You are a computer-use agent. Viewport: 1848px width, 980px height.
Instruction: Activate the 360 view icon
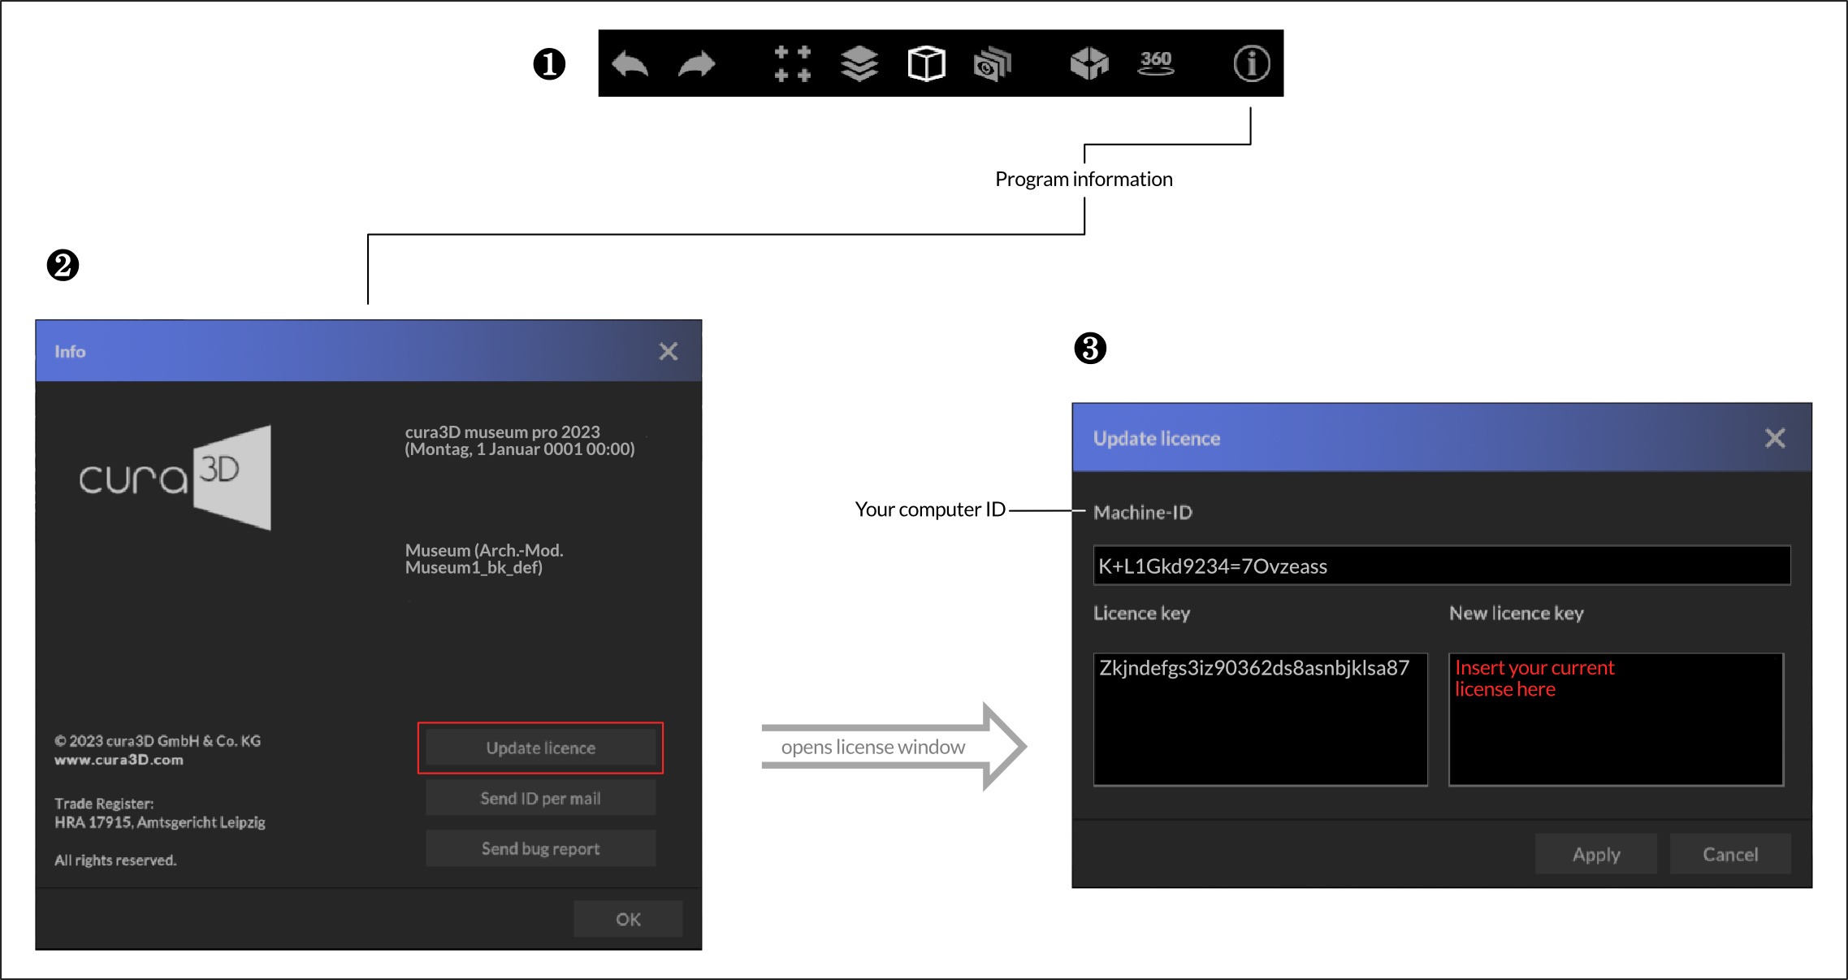coord(1155,63)
